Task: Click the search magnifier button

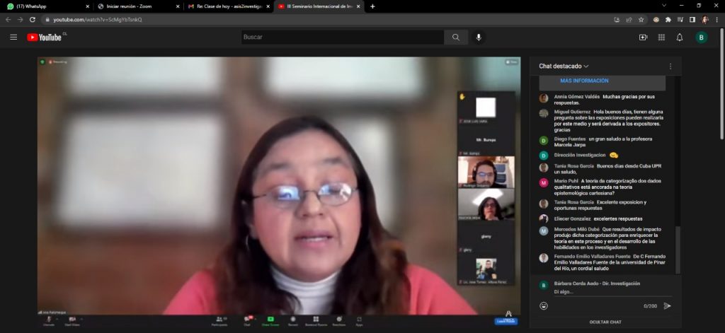Action: pyautogui.click(x=455, y=37)
